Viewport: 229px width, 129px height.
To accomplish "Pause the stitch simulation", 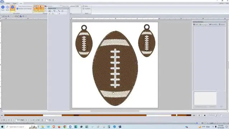I will pos(199,115).
